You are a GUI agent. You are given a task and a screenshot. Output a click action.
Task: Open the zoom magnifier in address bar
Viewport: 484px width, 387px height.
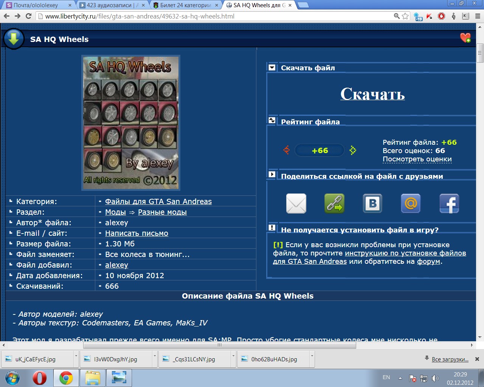click(397, 16)
